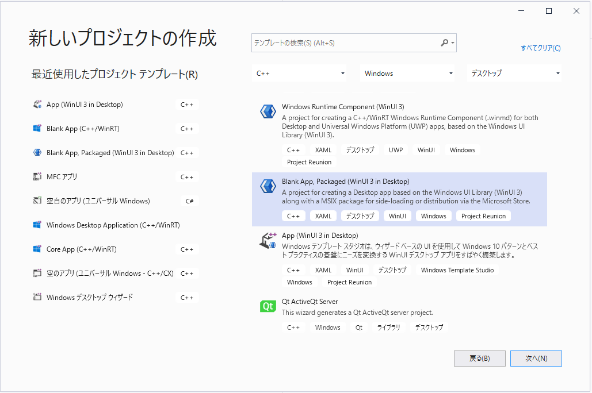This screenshot has width=592, height=393.
Task: Click the Windows Desktop Application (C++/WinRT) icon
Action: [x=37, y=225]
